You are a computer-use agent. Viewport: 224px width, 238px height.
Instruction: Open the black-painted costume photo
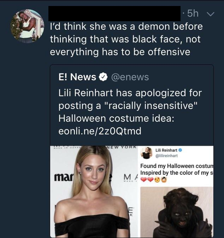point(177,211)
